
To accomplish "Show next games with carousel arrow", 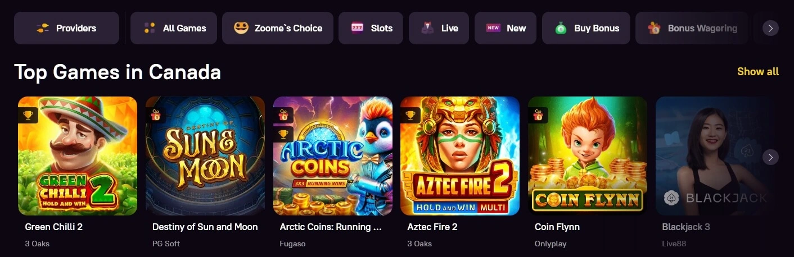I will tap(770, 157).
